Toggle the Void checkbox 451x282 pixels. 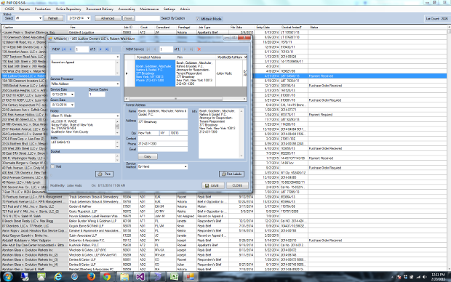pos(52,166)
